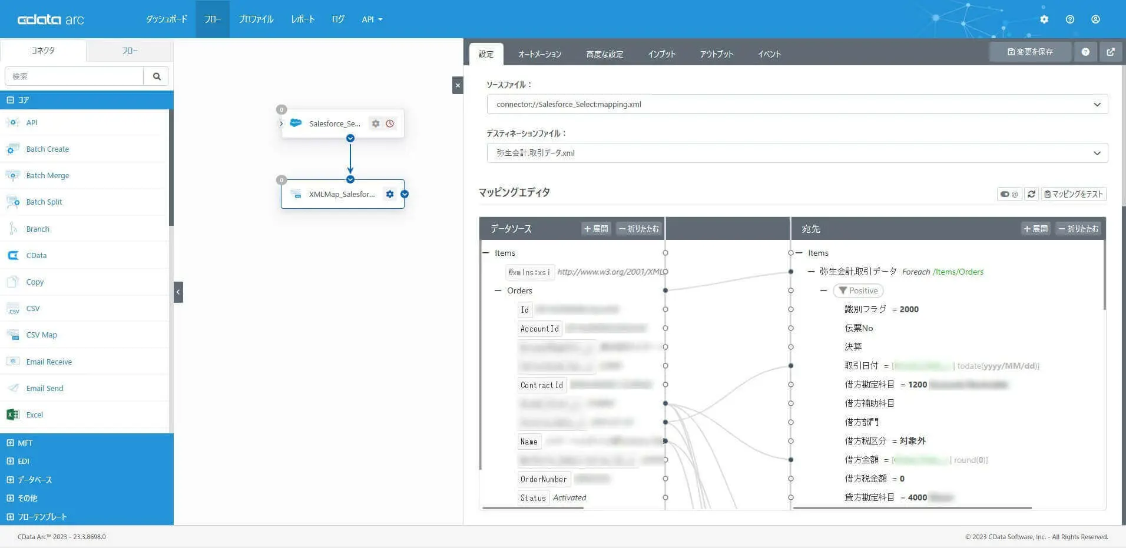Click the Salesforce cloud icon on node
The width and height of the screenshot is (1126, 548).
[296, 123]
